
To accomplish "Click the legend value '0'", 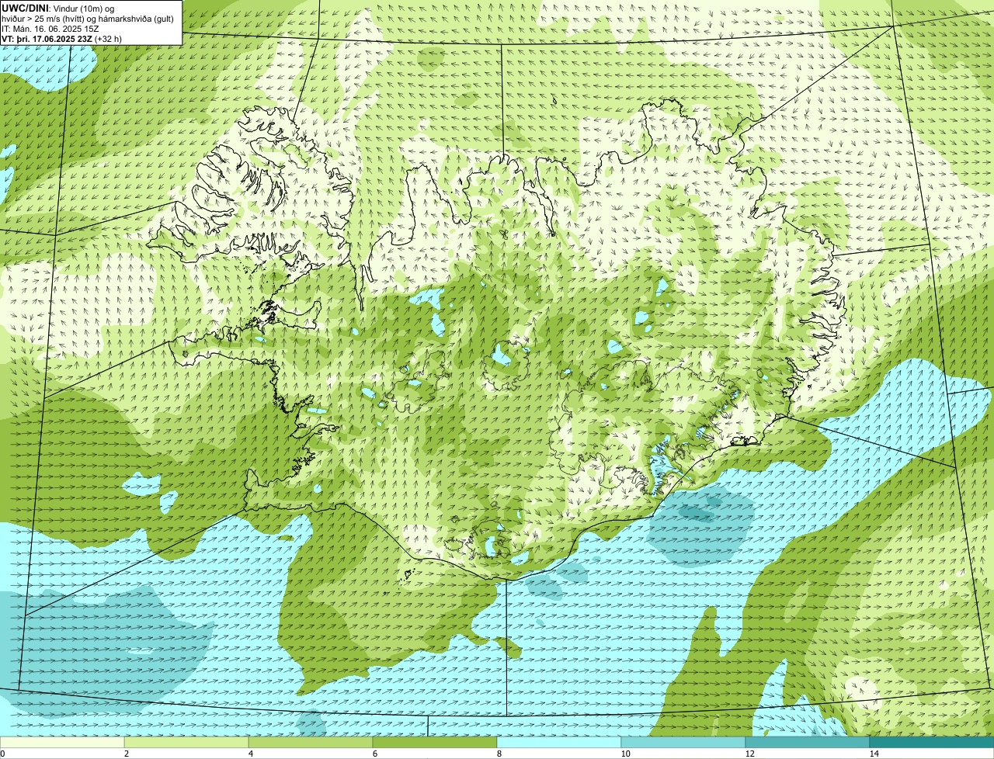I will pos(2,754).
